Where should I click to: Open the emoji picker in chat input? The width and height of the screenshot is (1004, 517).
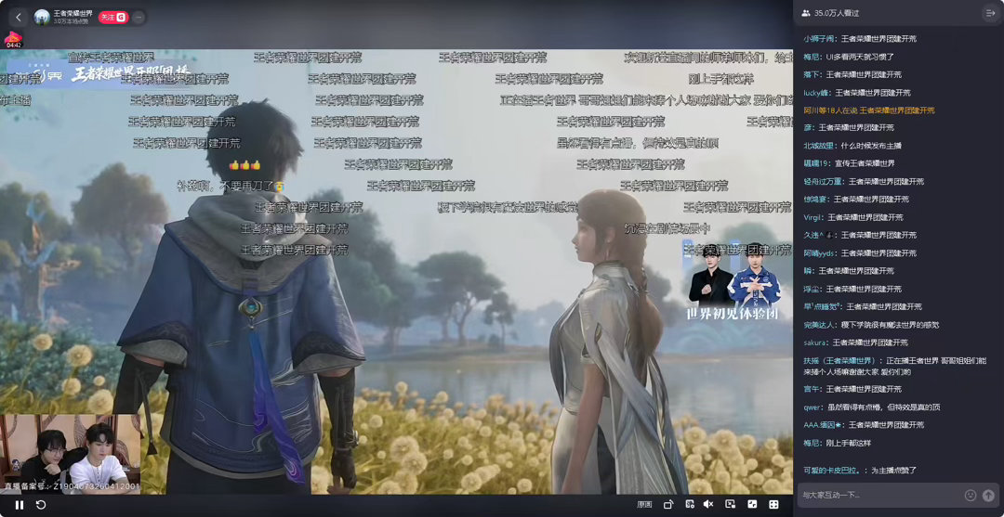point(971,496)
